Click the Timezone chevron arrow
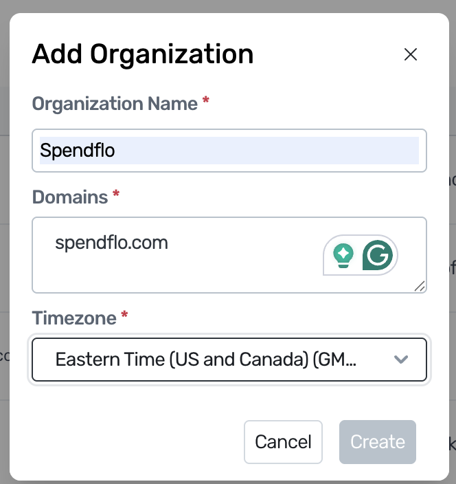456x484 pixels. click(x=401, y=360)
